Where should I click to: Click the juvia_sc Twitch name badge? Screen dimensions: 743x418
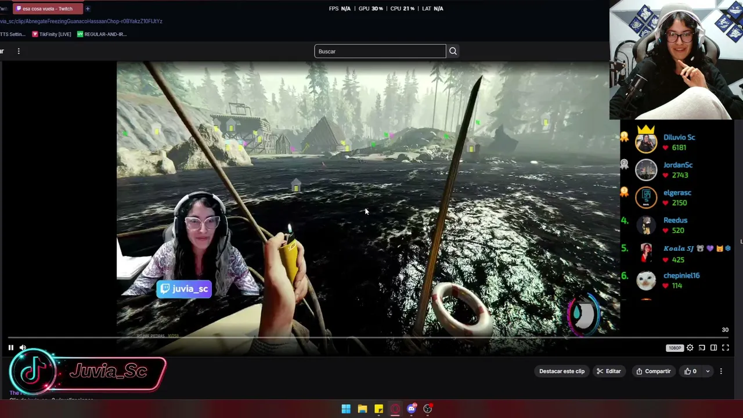click(184, 289)
